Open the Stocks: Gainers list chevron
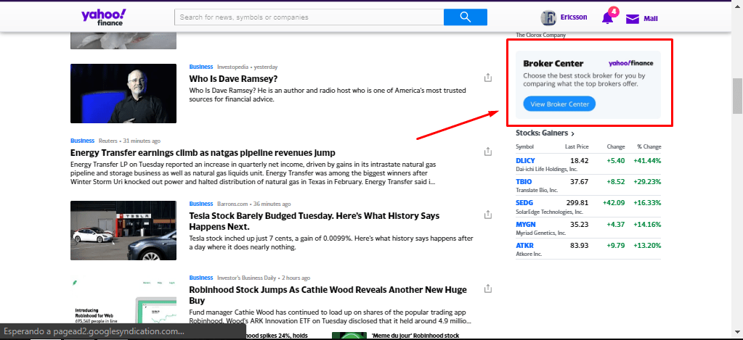 pyautogui.click(x=573, y=134)
